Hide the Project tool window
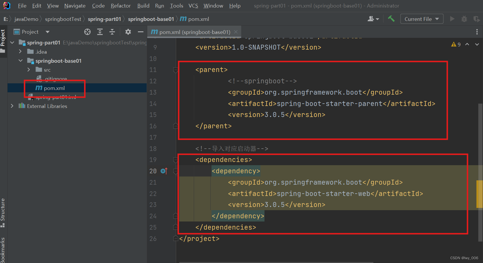 (x=141, y=32)
